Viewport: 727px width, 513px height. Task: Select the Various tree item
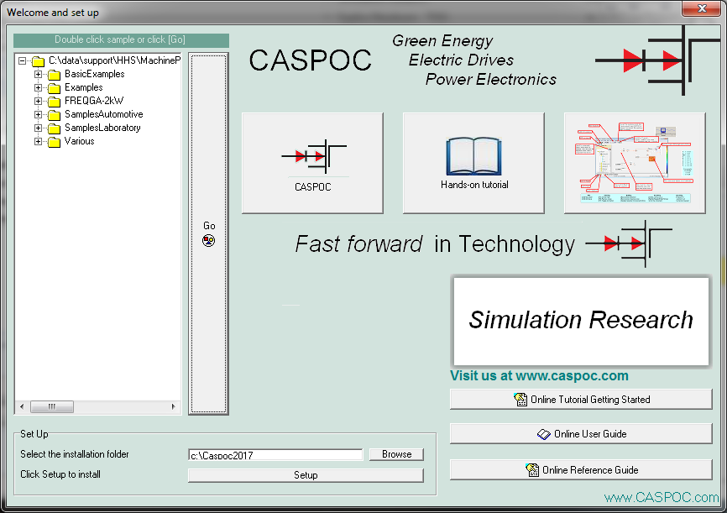click(79, 141)
